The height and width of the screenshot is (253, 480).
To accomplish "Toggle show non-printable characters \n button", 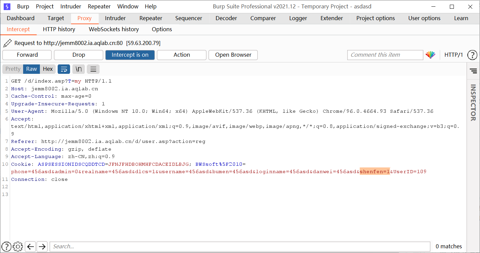I will click(78, 69).
